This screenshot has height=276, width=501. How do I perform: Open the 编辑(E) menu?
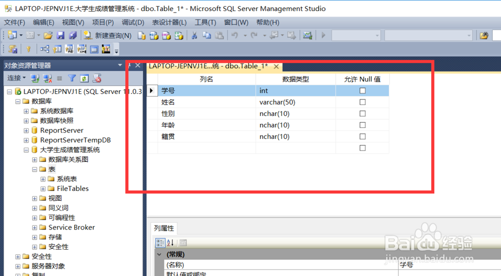click(x=44, y=22)
